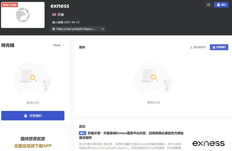Open the https://zw5.yn8q6fe3dqa2.c... website link
232x151 pixels.
tap(76, 29)
